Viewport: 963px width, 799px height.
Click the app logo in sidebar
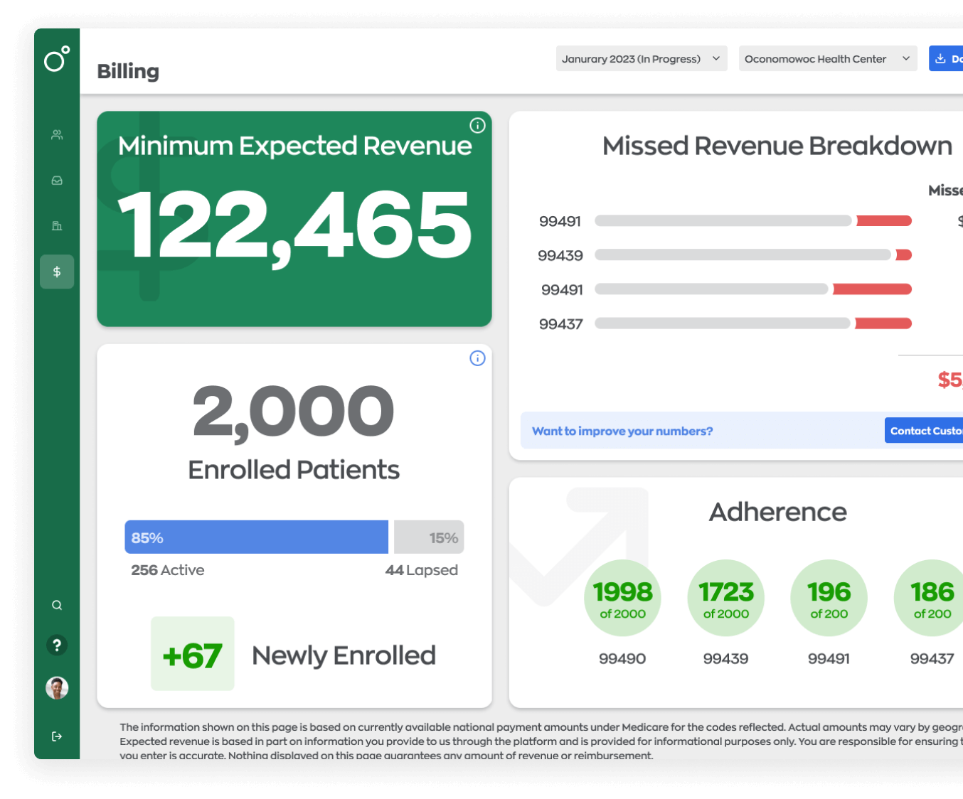coord(57,59)
